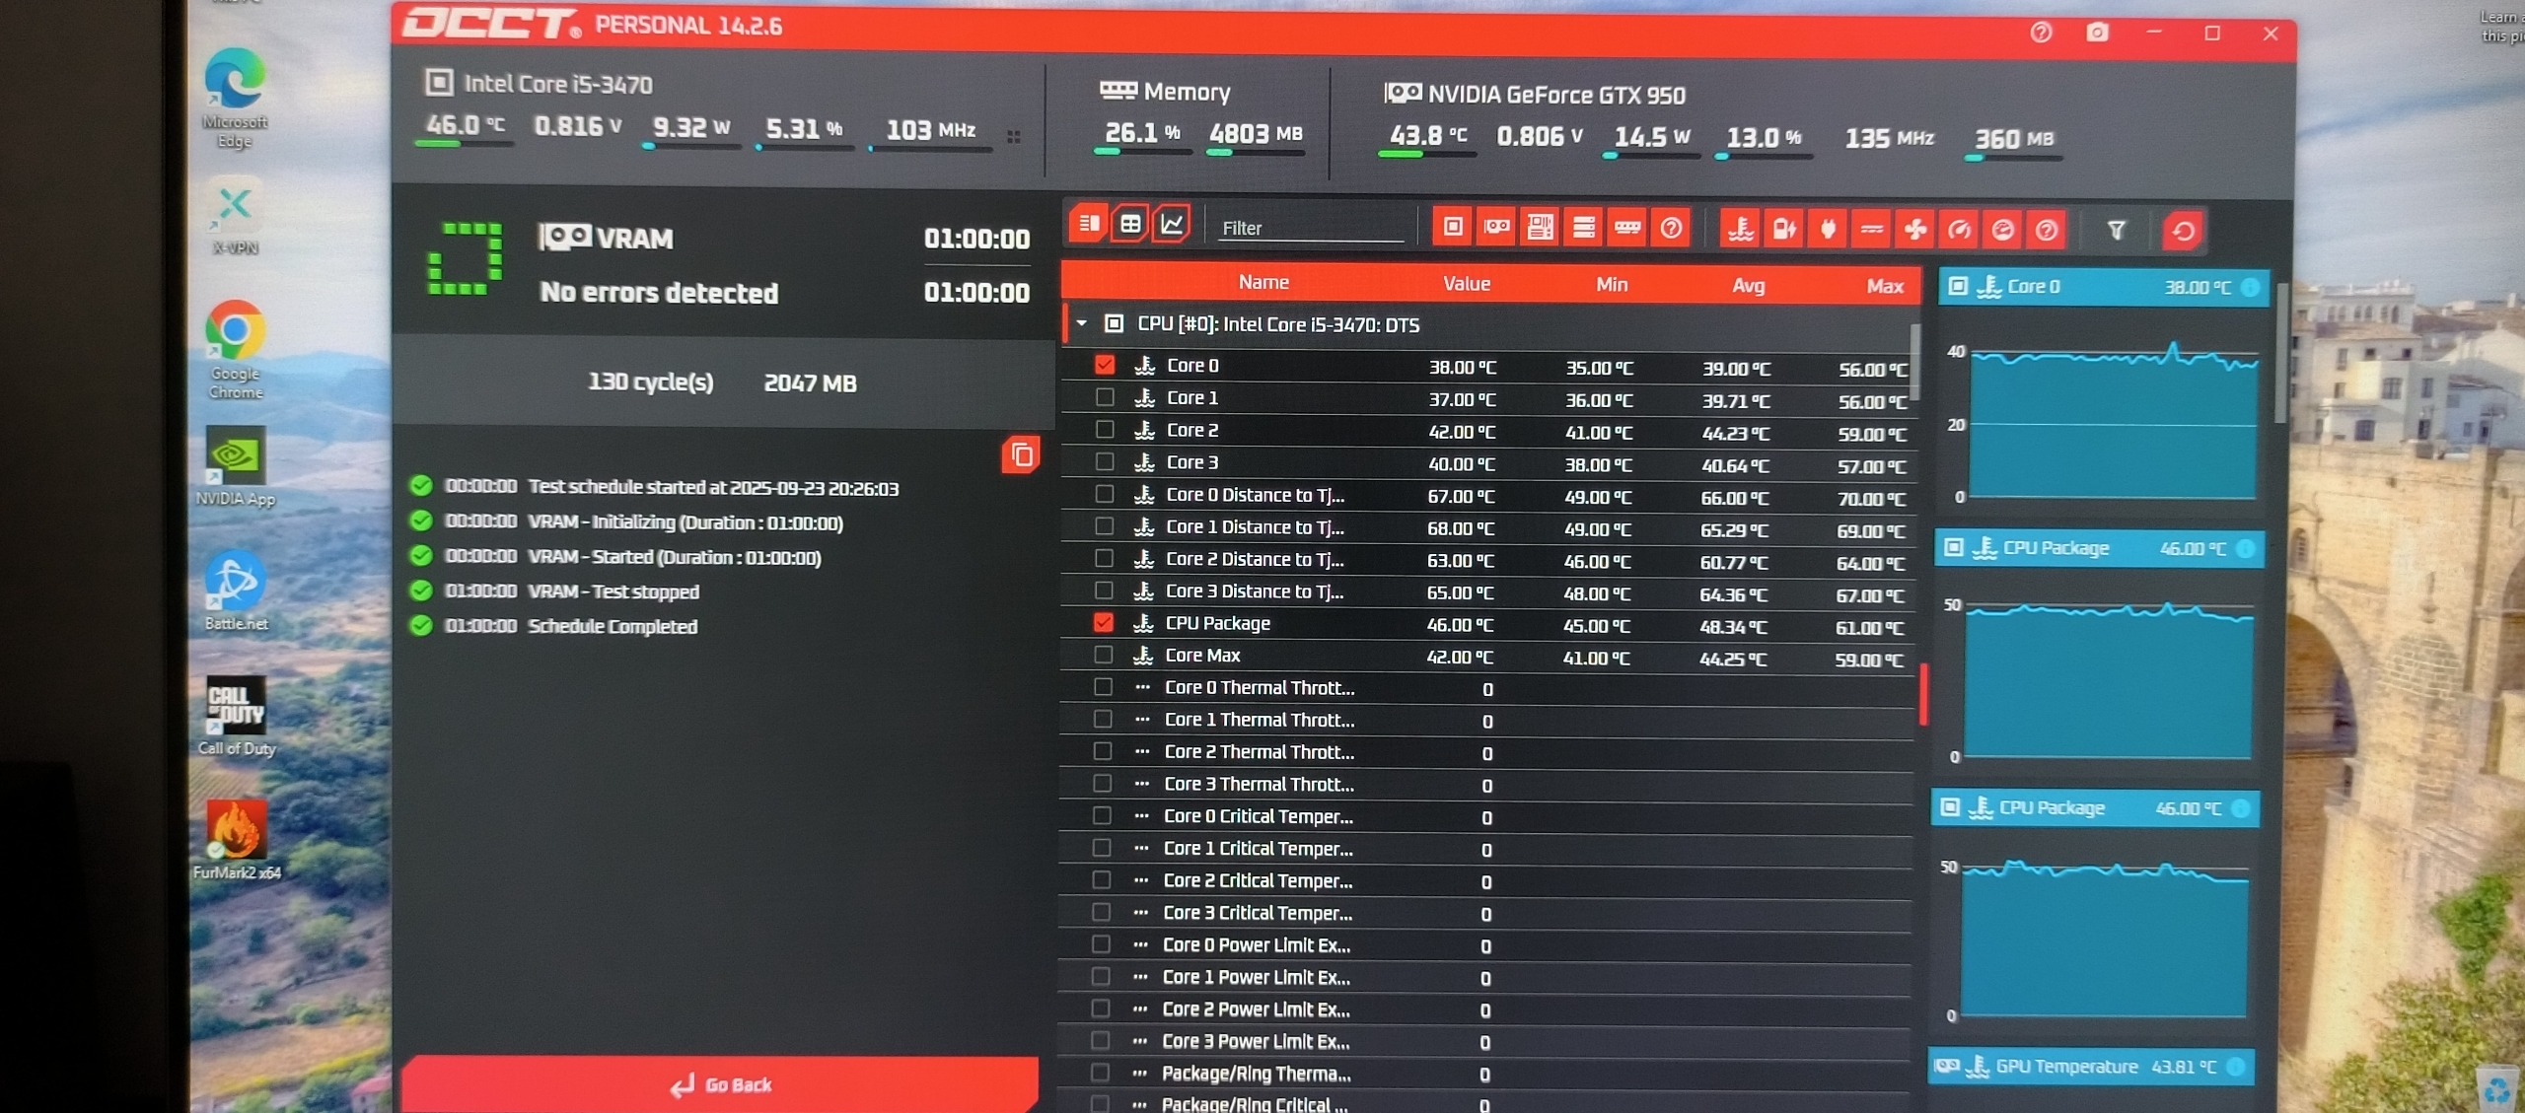Toggle the clock speed gauge icon
2525x1113 pixels.
[1959, 230]
